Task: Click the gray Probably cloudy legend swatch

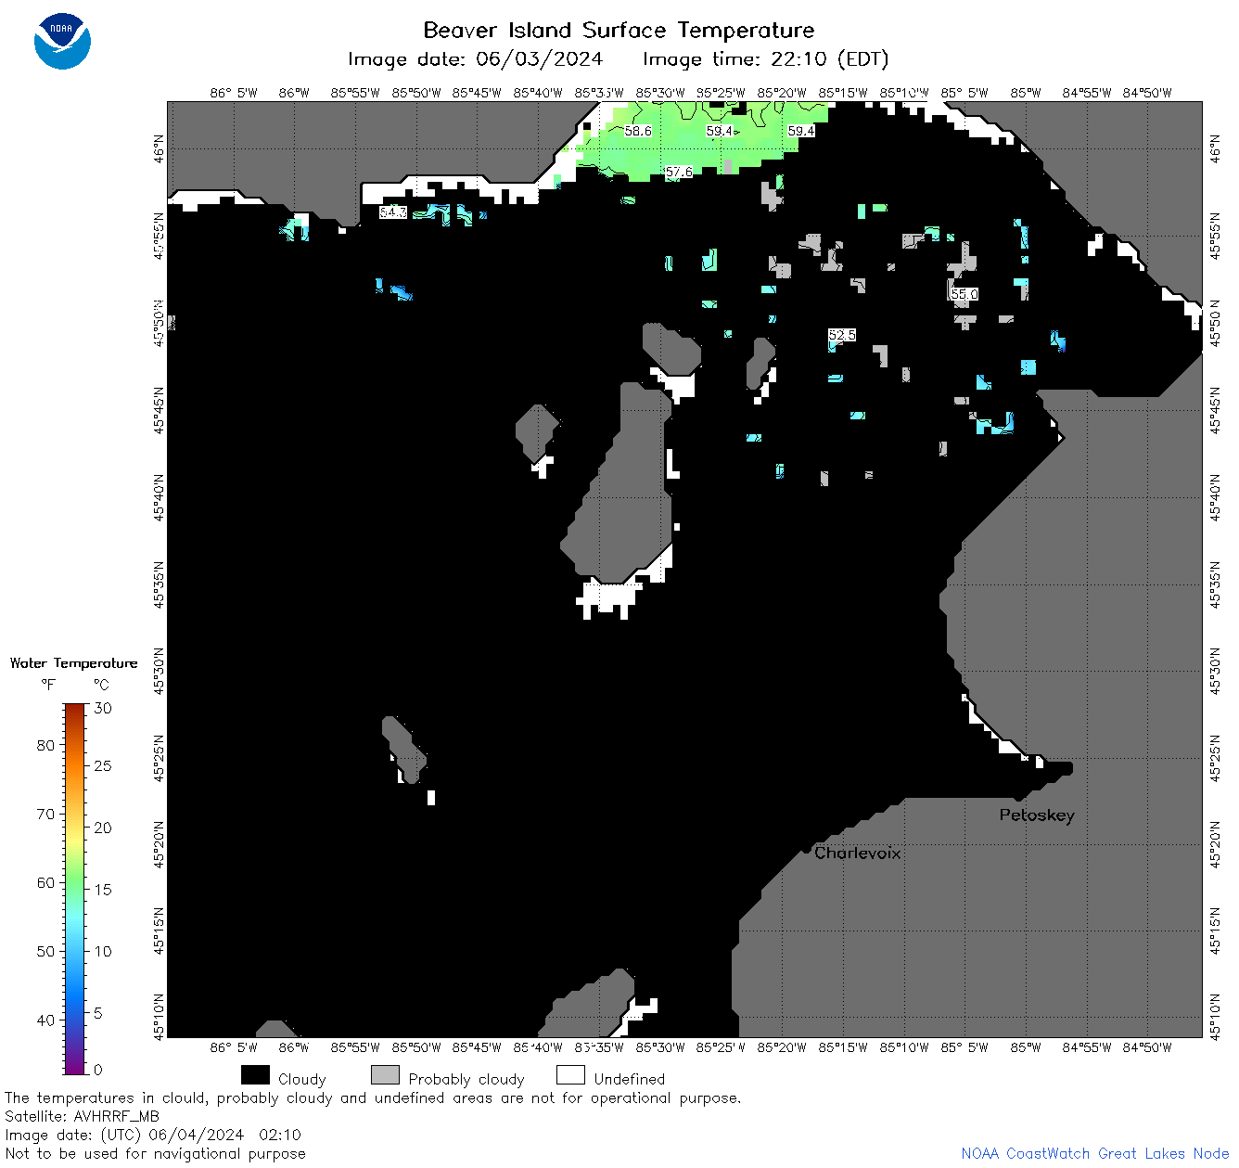Action: 385,1074
